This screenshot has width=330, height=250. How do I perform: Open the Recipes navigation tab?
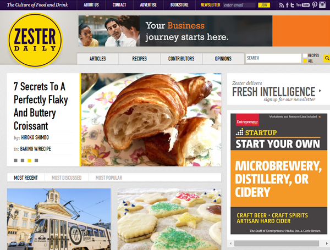pos(140,59)
